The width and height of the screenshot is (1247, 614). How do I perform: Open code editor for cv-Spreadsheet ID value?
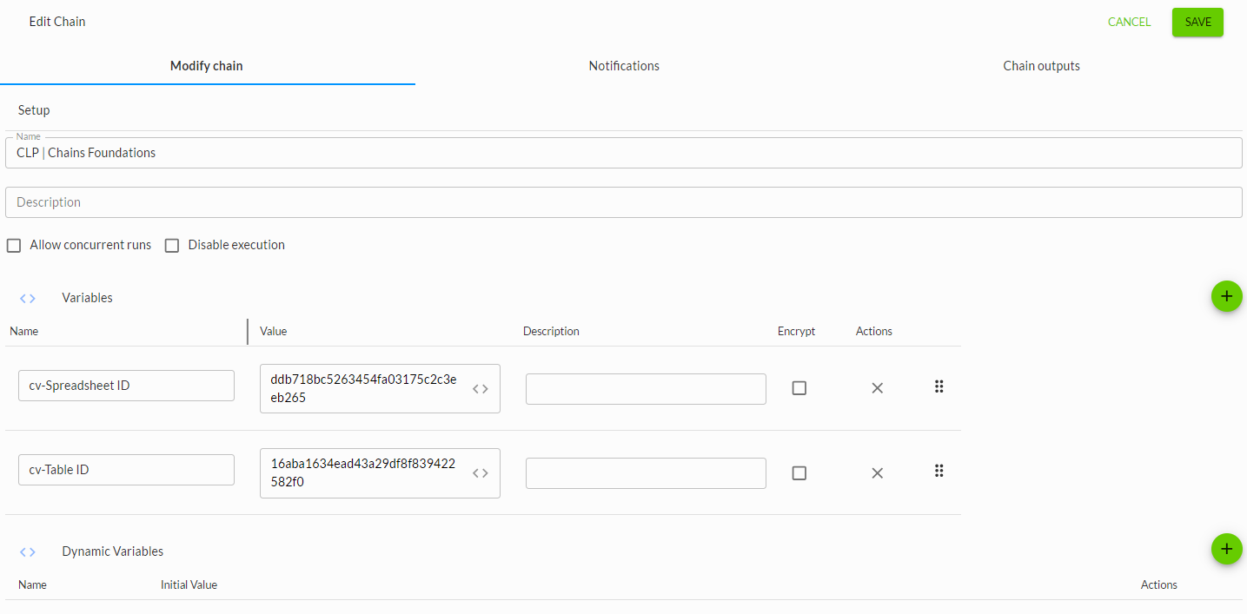coord(481,389)
